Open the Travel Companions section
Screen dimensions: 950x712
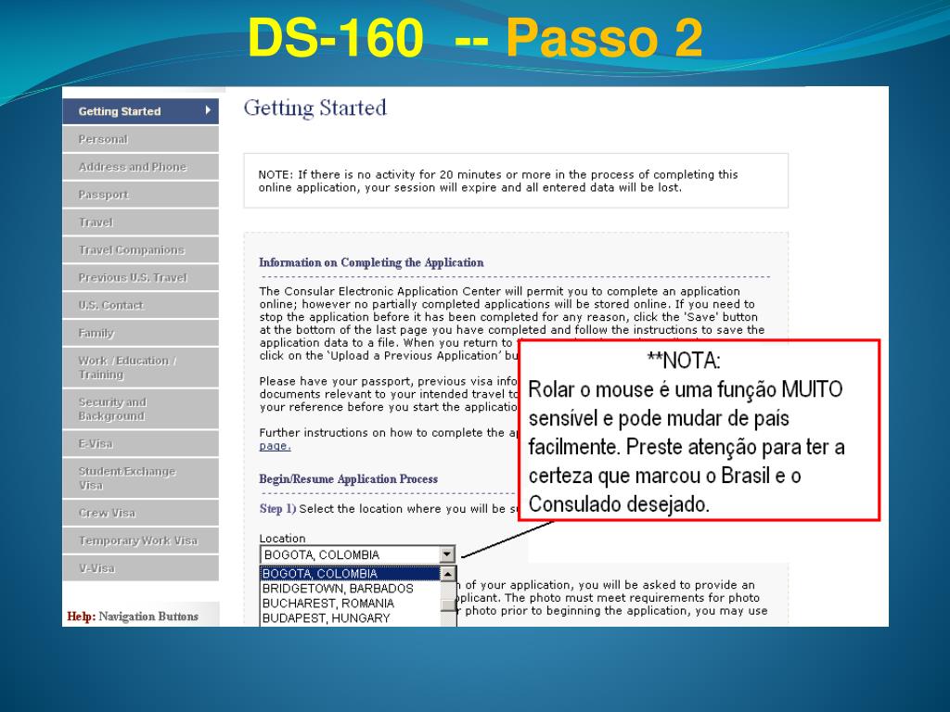(131, 250)
